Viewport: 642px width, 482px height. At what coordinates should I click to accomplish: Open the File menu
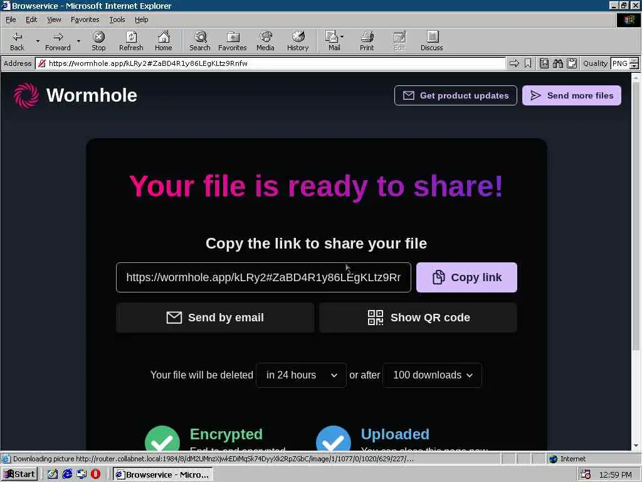pyautogui.click(x=11, y=19)
